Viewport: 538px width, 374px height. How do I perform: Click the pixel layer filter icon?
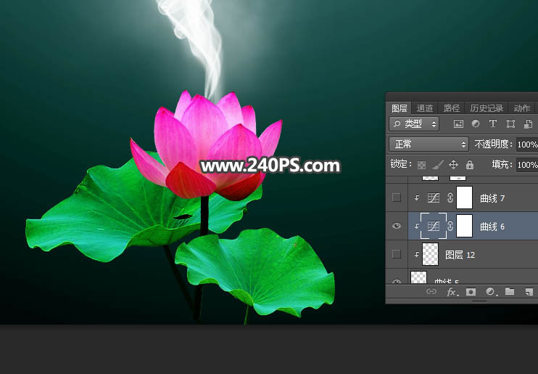point(458,124)
